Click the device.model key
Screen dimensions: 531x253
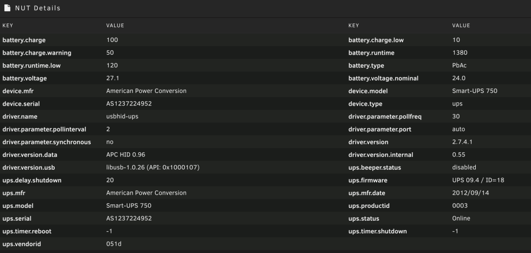point(368,91)
